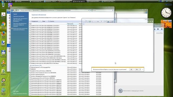The image size is (173, 97).
Task: Click the scroll-down arrow of the updates list
Action: coord(113,95)
